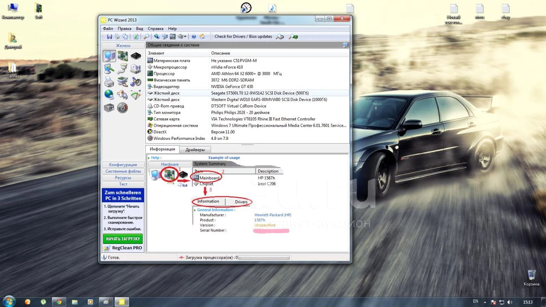Click the globe icon in the toolbar
Screen dimensions: 546x307
coord(157,37)
